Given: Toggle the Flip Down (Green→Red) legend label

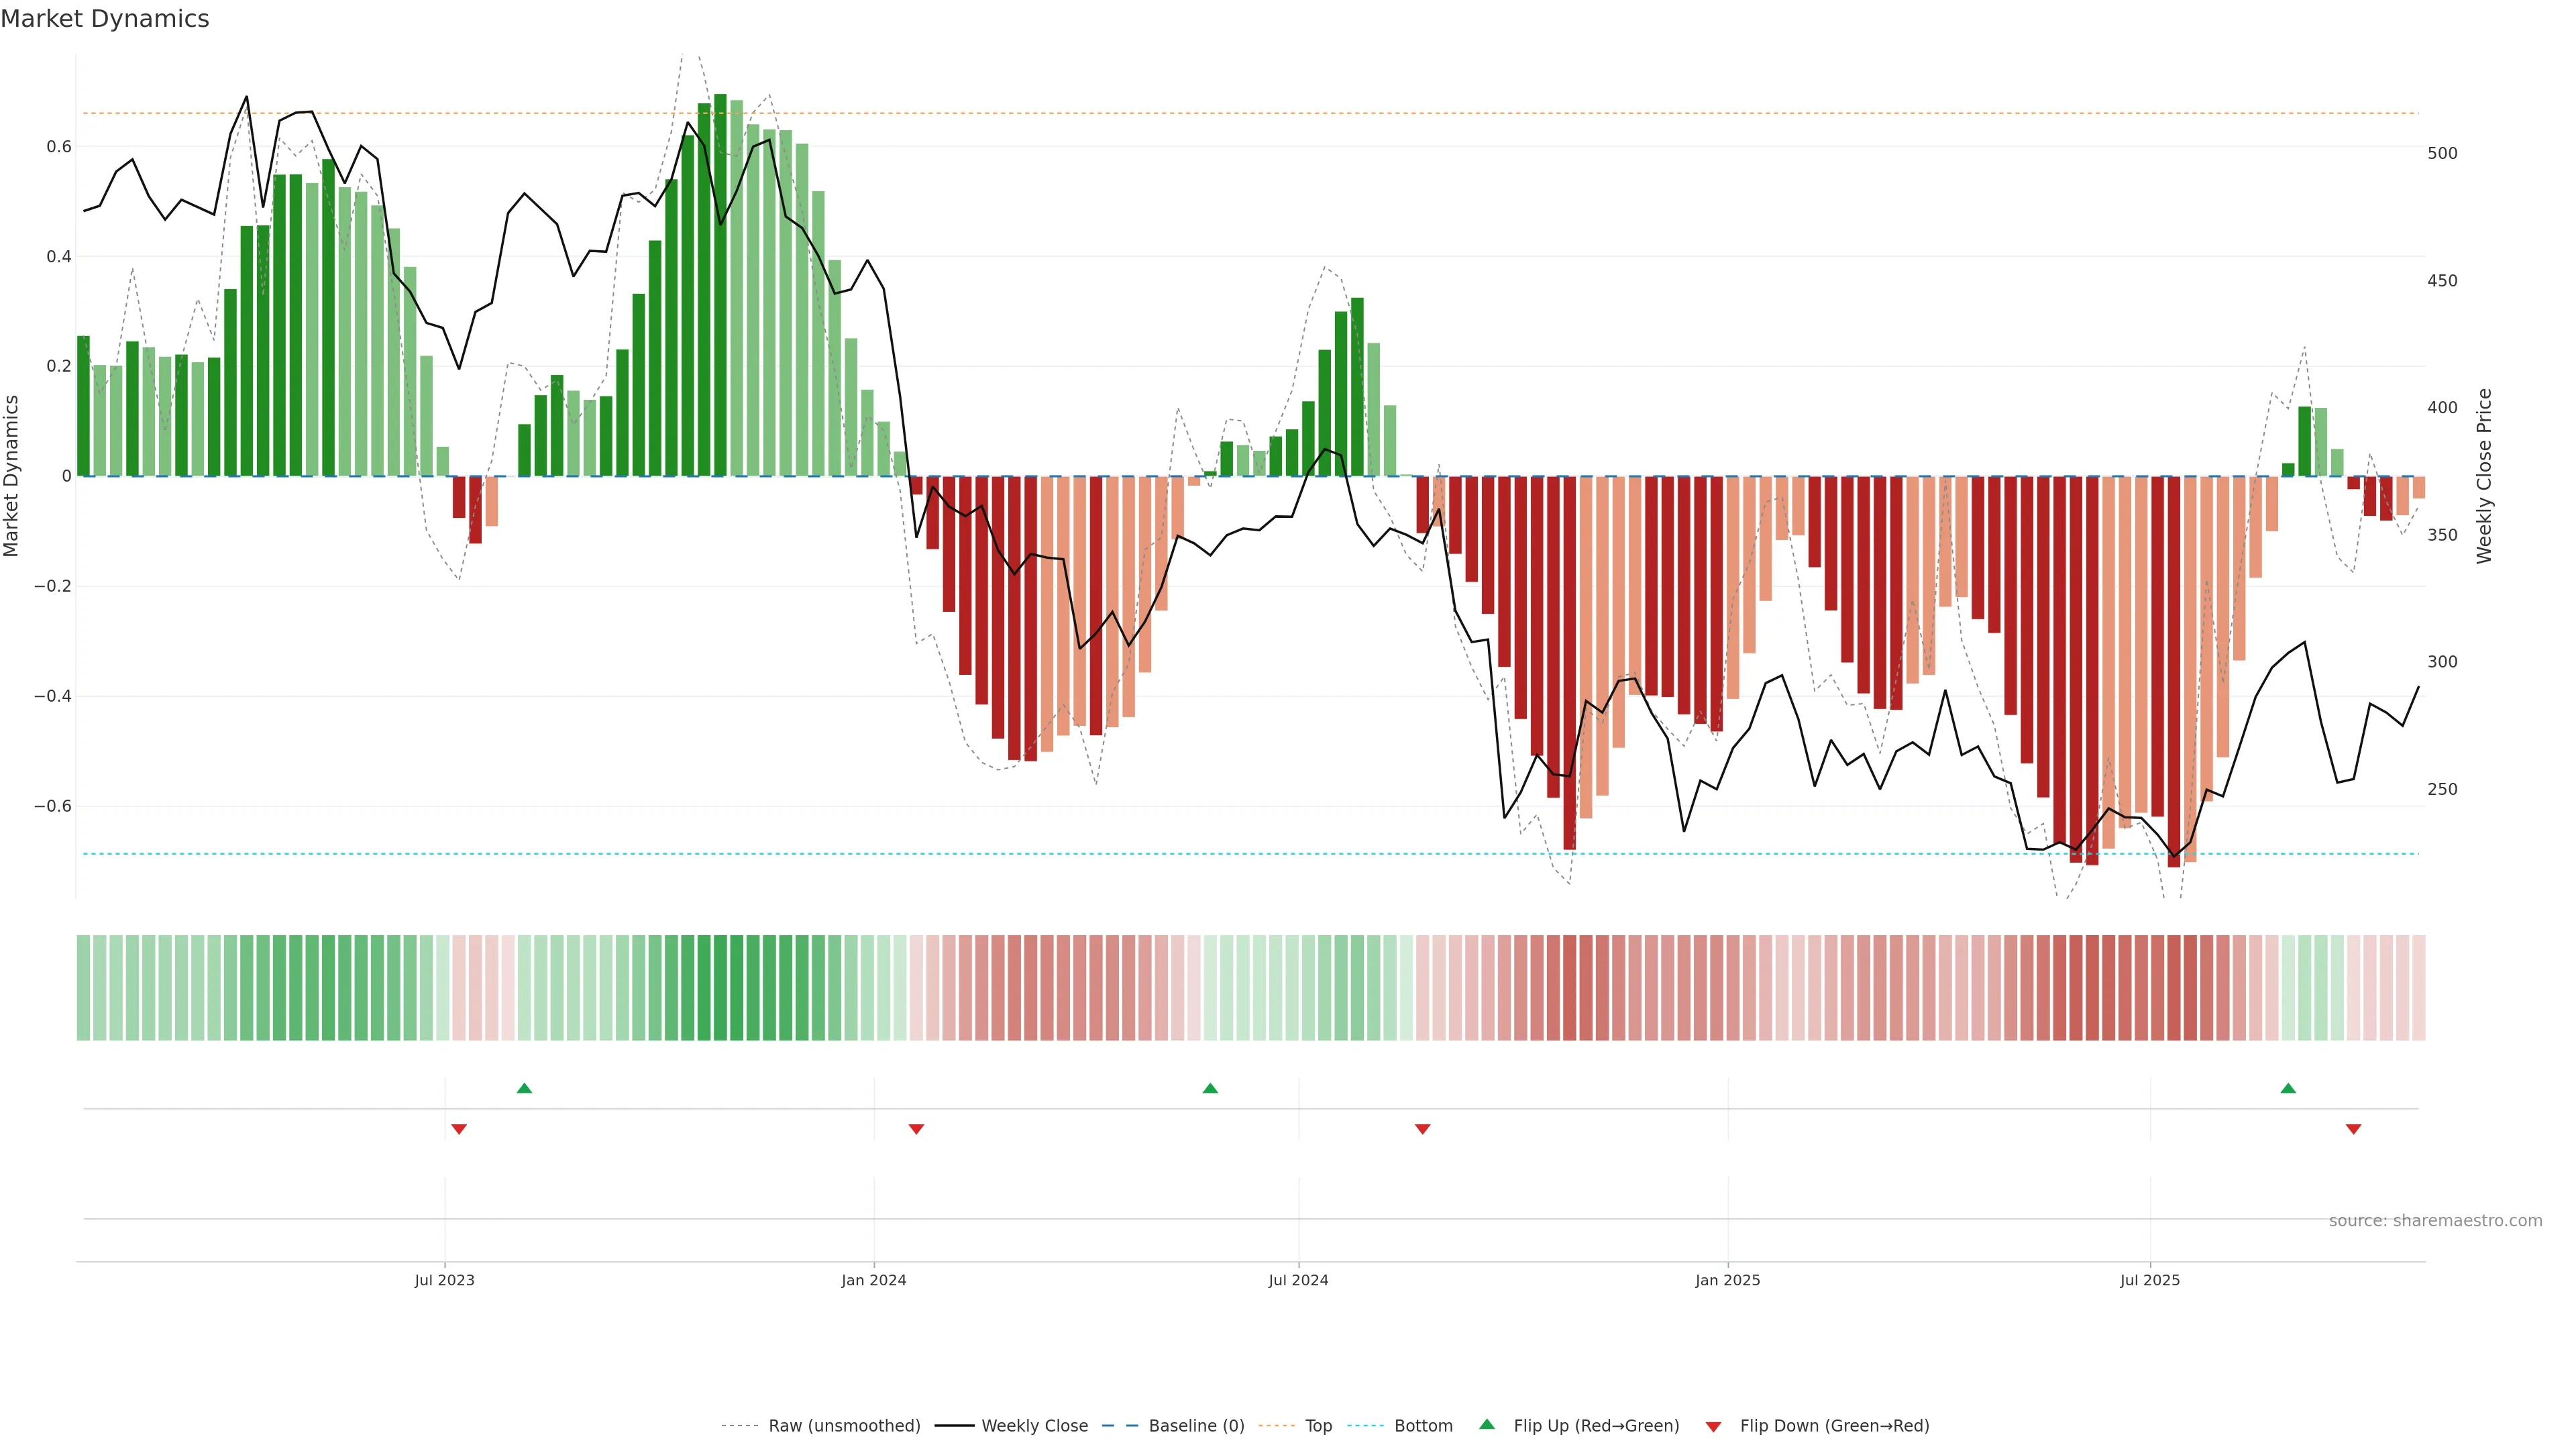Looking at the screenshot, I should (1834, 1426).
